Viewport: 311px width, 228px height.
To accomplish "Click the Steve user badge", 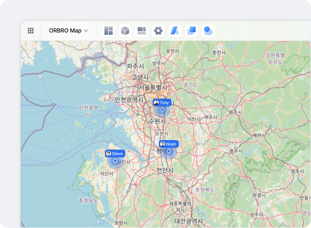I will pos(115,153).
